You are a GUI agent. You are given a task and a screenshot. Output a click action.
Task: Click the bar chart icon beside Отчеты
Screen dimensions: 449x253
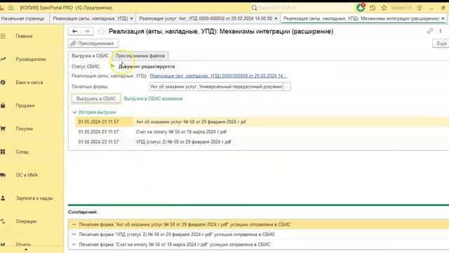(3, 245)
